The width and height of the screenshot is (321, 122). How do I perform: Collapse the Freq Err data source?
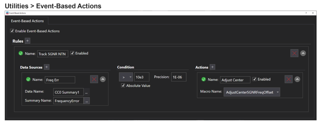[x=103, y=79]
